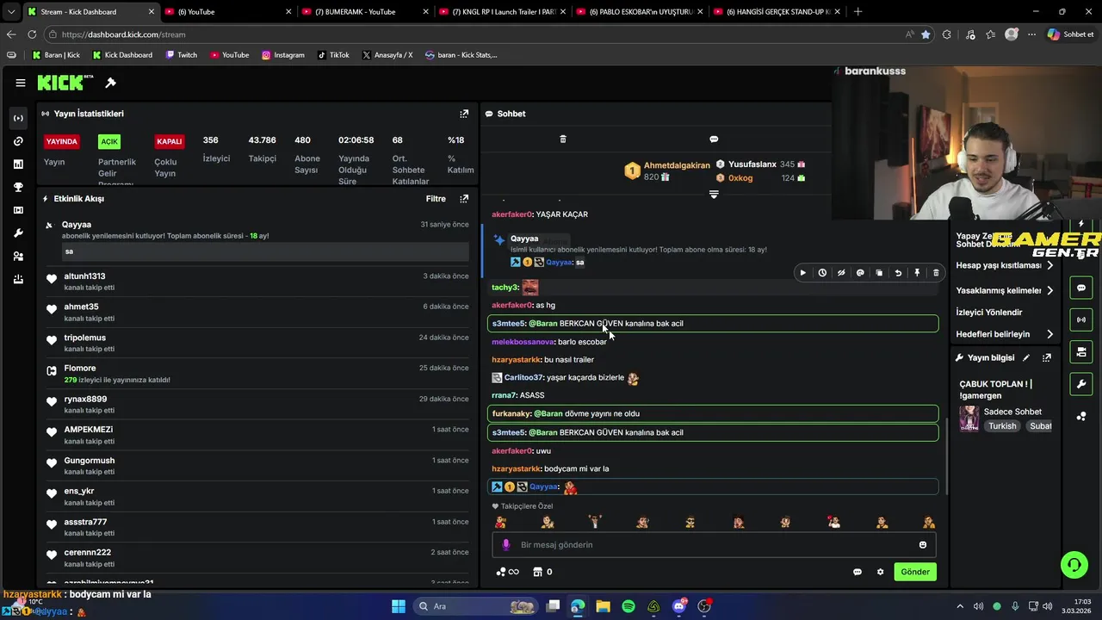Switch to KNGL RP Launch Trailer tab
The image size is (1102, 620).
click(x=503, y=12)
